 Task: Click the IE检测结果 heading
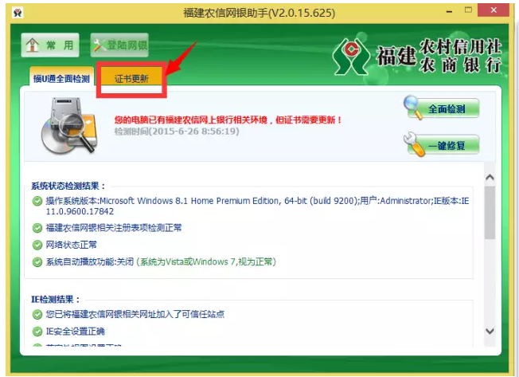[56, 300]
